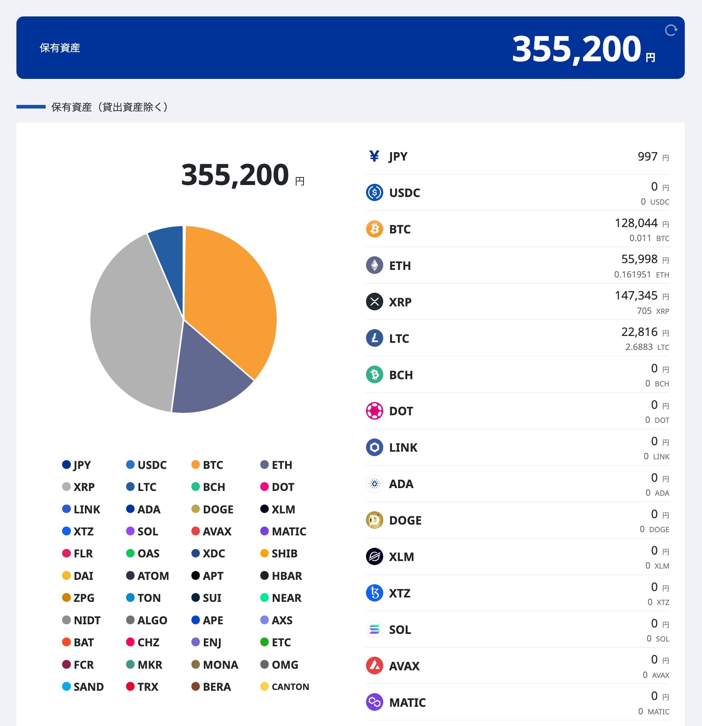The image size is (702, 726).
Task: Toggle the BTC legend entry
Action: pos(207,465)
